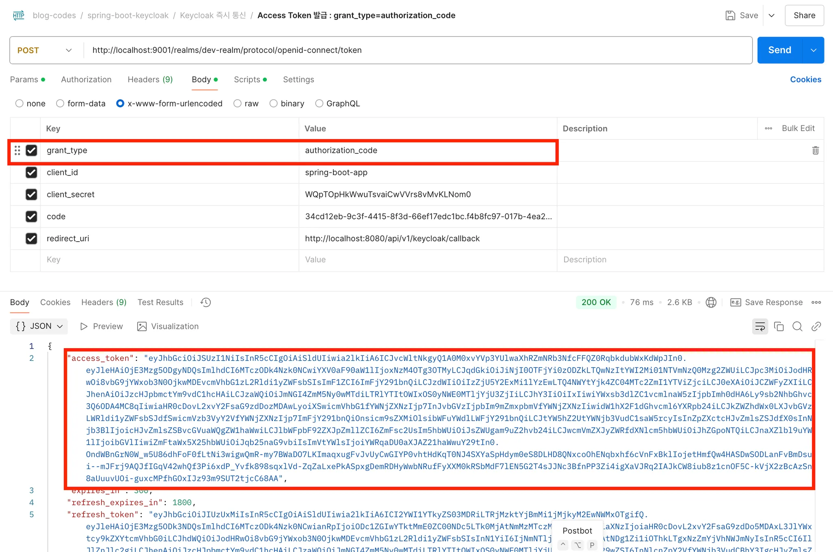The width and height of the screenshot is (833, 552).
Task: Delete the grant_type row with trash icon
Action: (815, 151)
